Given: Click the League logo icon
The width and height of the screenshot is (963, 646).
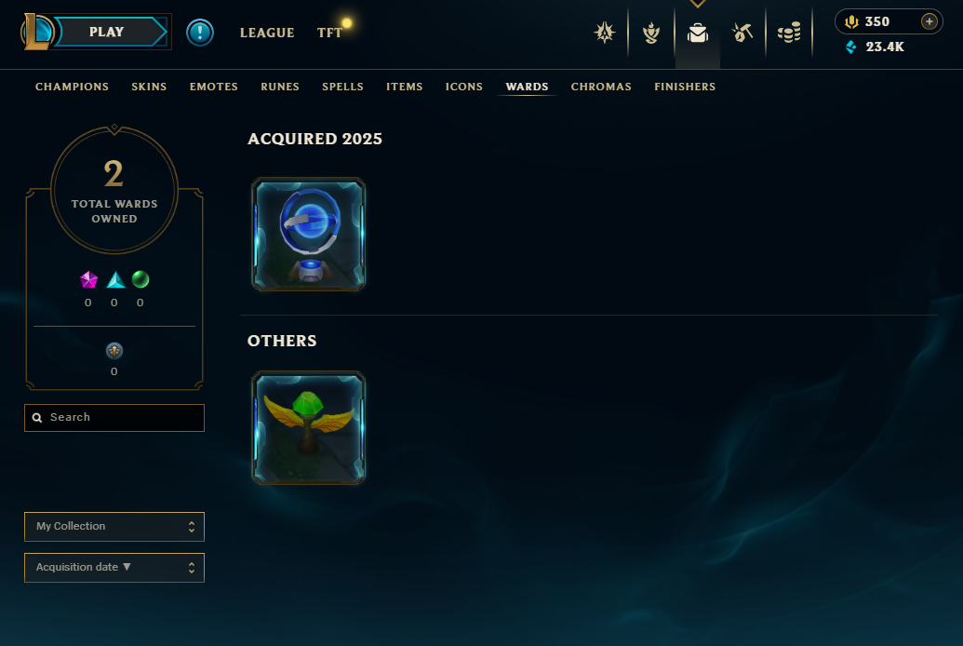Looking at the screenshot, I should tap(37, 32).
